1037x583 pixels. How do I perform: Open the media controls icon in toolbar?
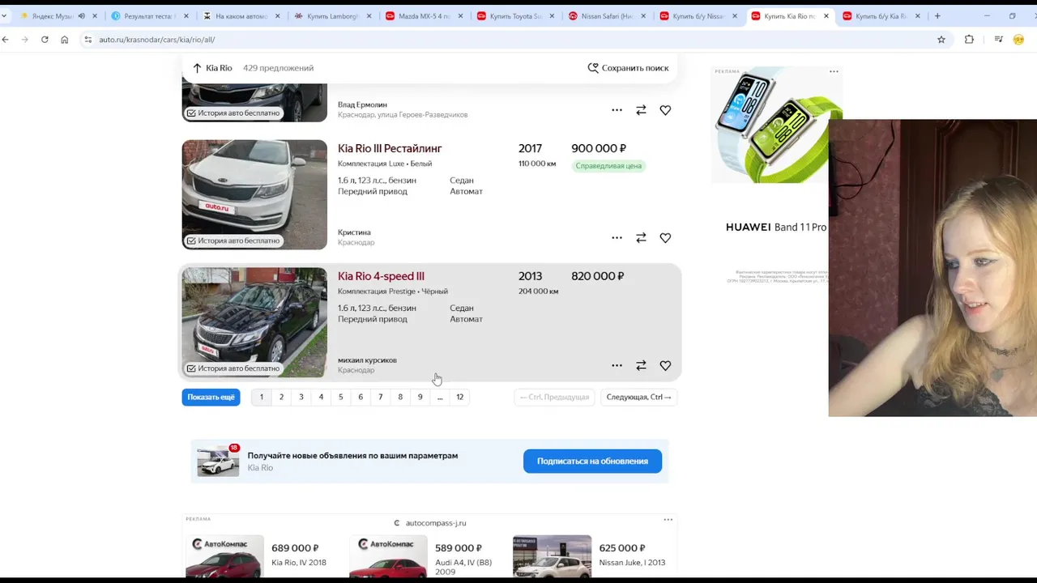(x=998, y=40)
